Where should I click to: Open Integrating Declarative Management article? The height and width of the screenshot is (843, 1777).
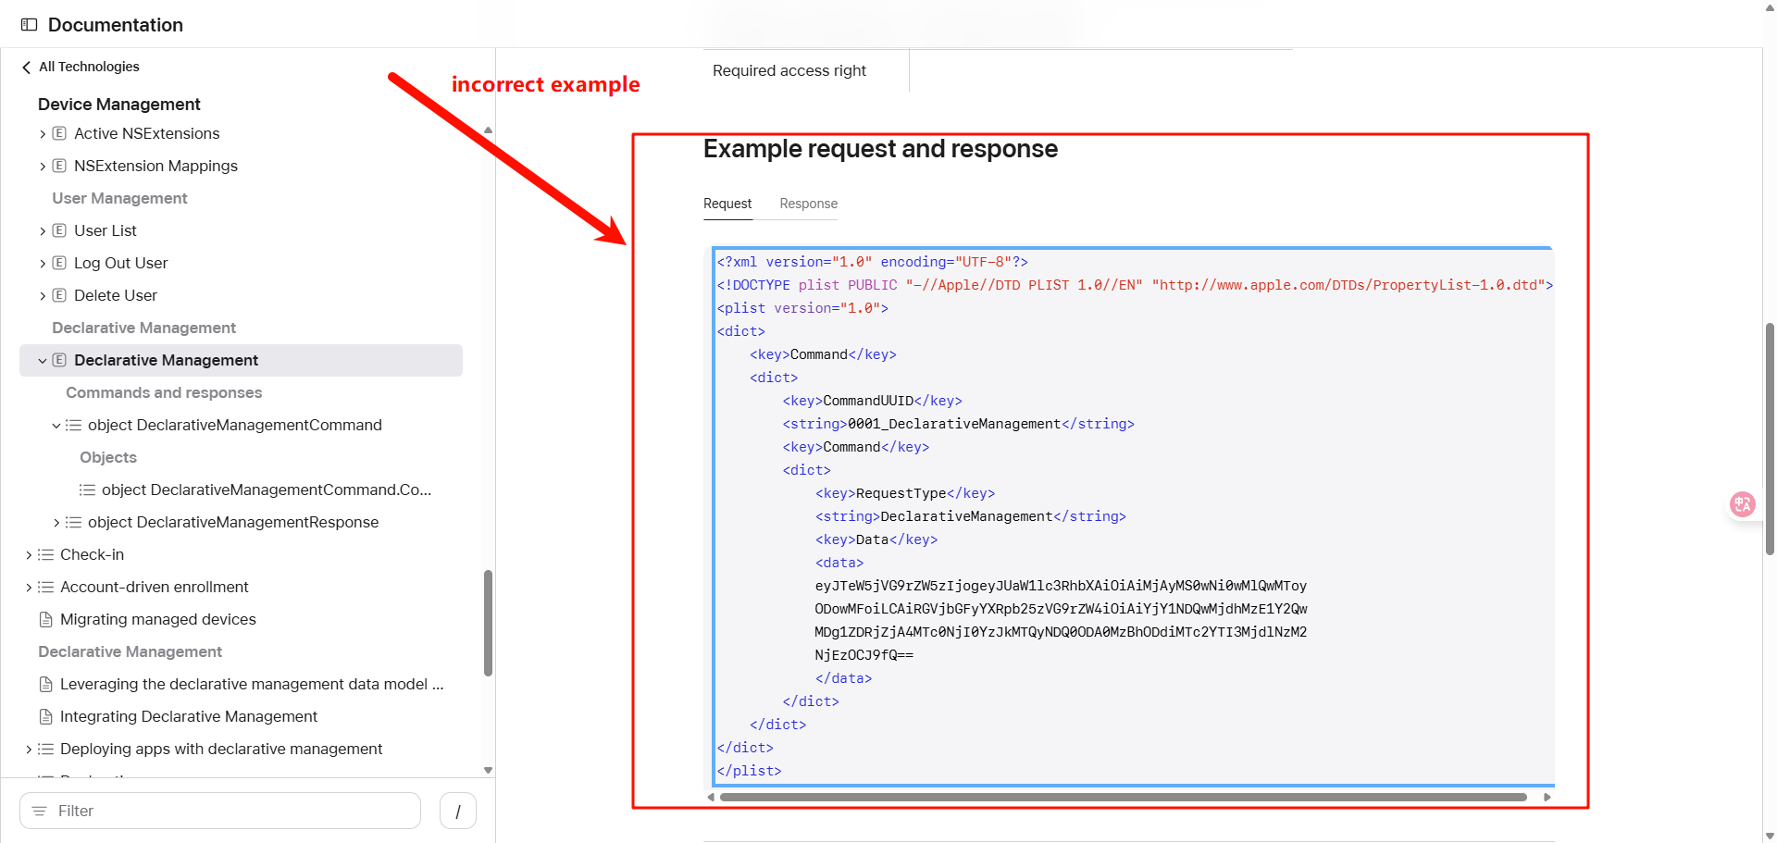tap(189, 716)
